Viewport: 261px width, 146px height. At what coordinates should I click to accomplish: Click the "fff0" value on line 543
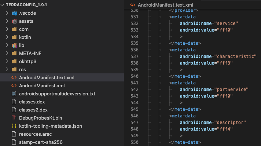[225, 96]
